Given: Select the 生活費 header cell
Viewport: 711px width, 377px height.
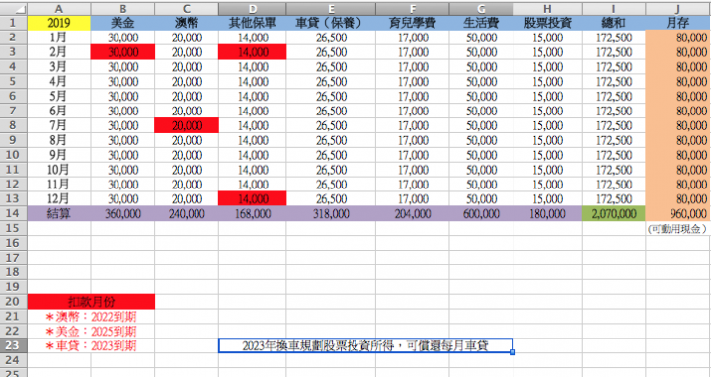Looking at the screenshot, I should [x=481, y=23].
